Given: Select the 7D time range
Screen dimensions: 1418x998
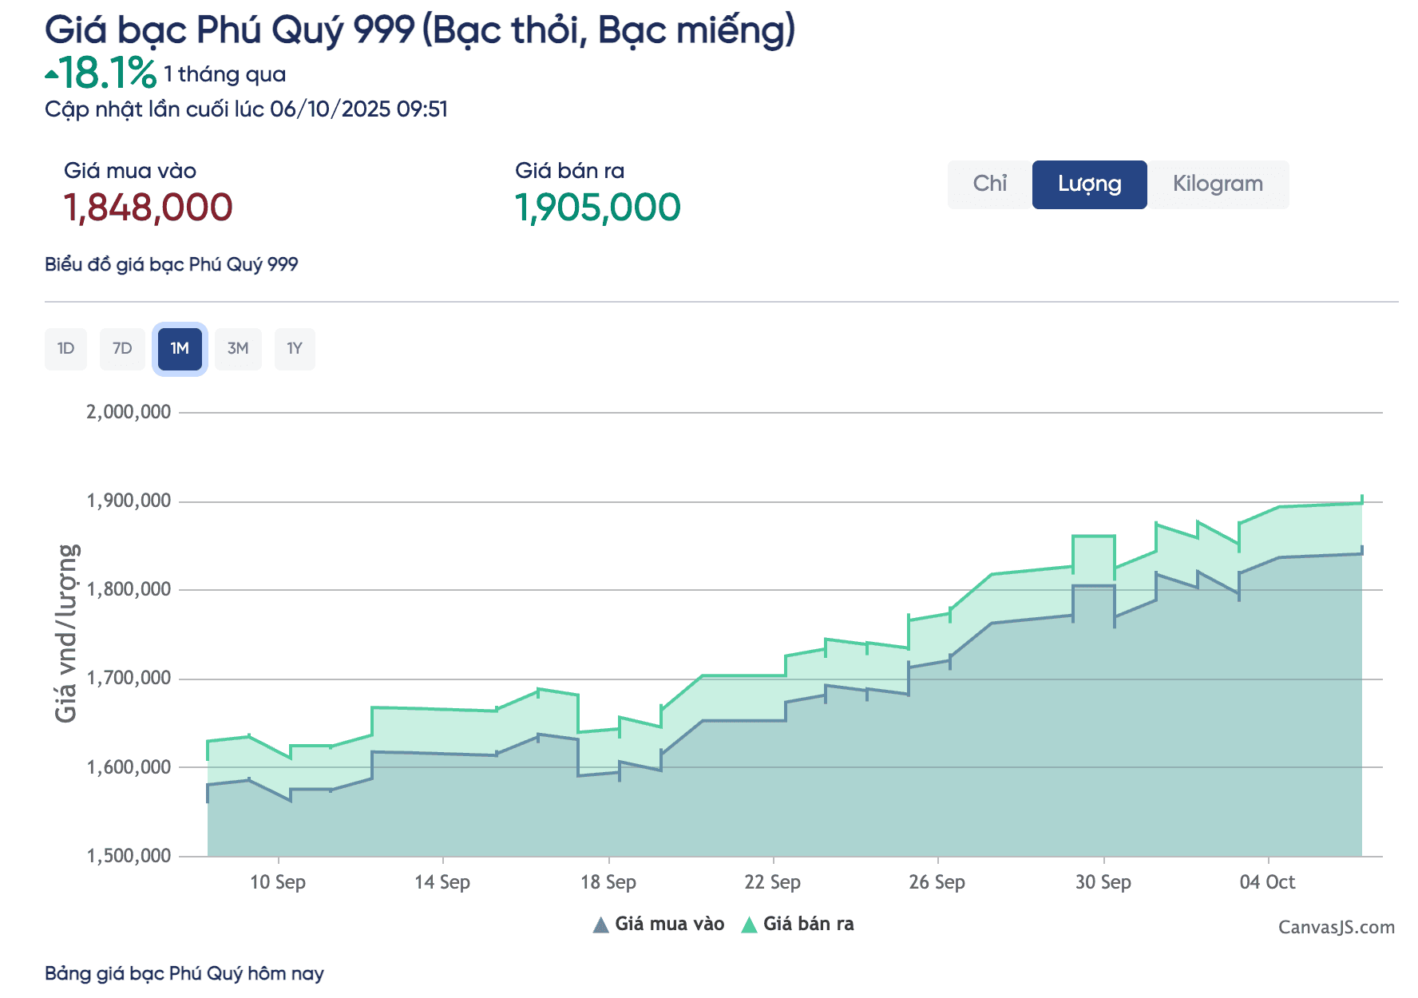Looking at the screenshot, I should point(122,349).
